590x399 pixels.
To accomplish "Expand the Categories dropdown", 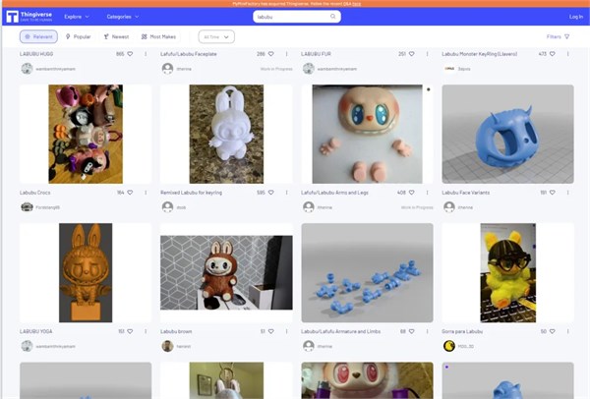I will pos(122,17).
